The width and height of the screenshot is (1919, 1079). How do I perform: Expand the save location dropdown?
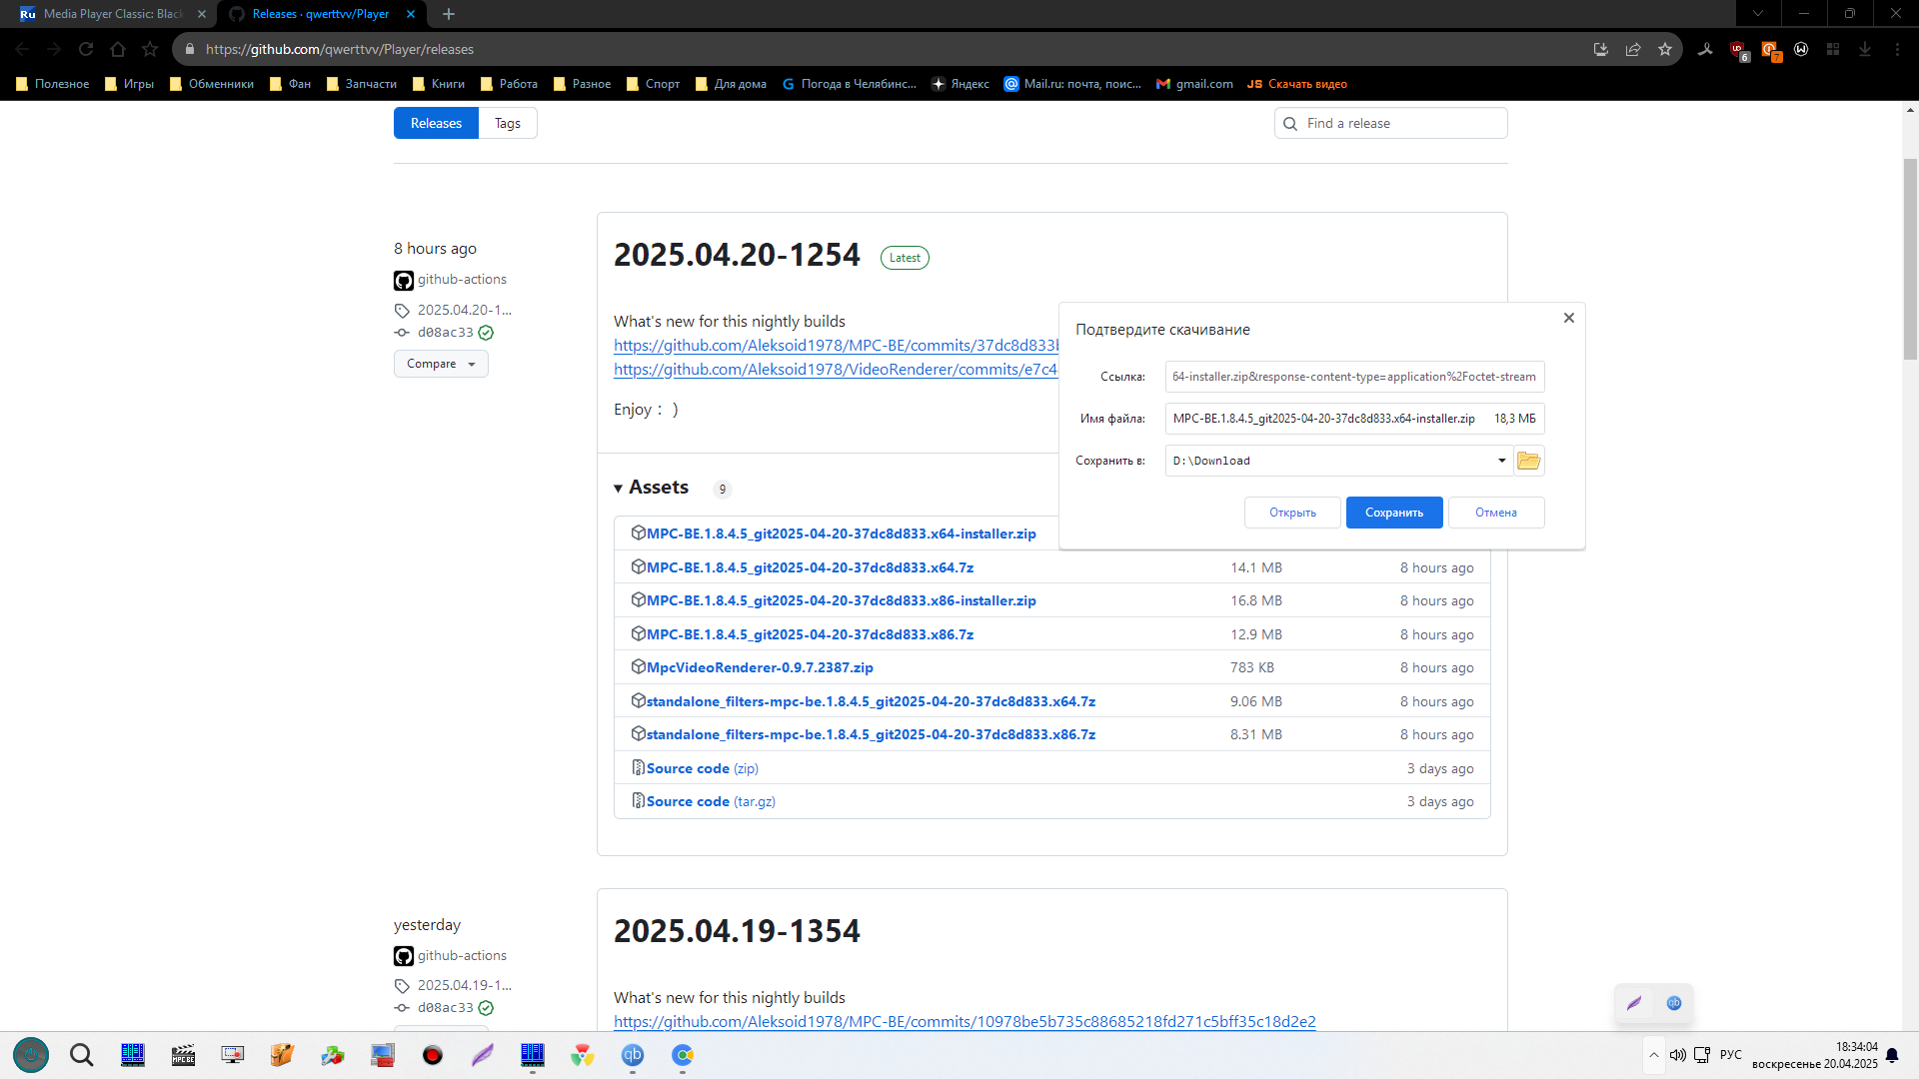pos(1501,461)
